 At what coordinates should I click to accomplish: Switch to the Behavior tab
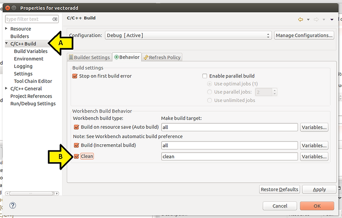point(127,57)
